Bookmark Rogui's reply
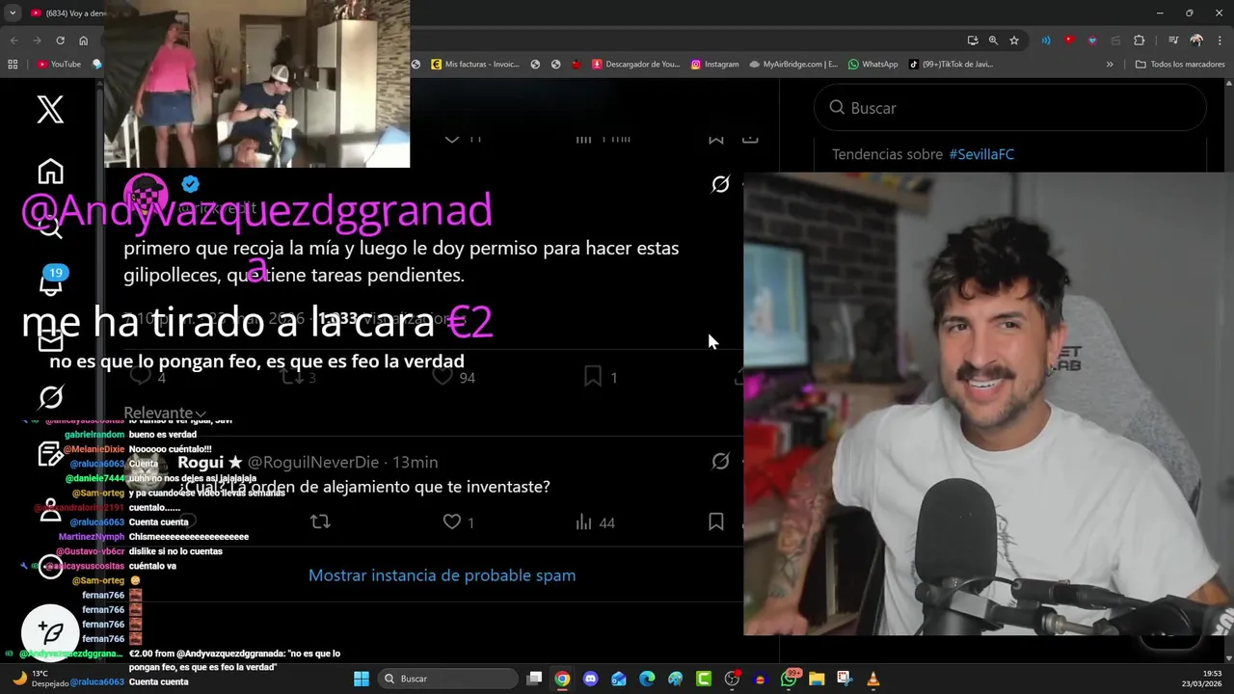 coord(715,521)
